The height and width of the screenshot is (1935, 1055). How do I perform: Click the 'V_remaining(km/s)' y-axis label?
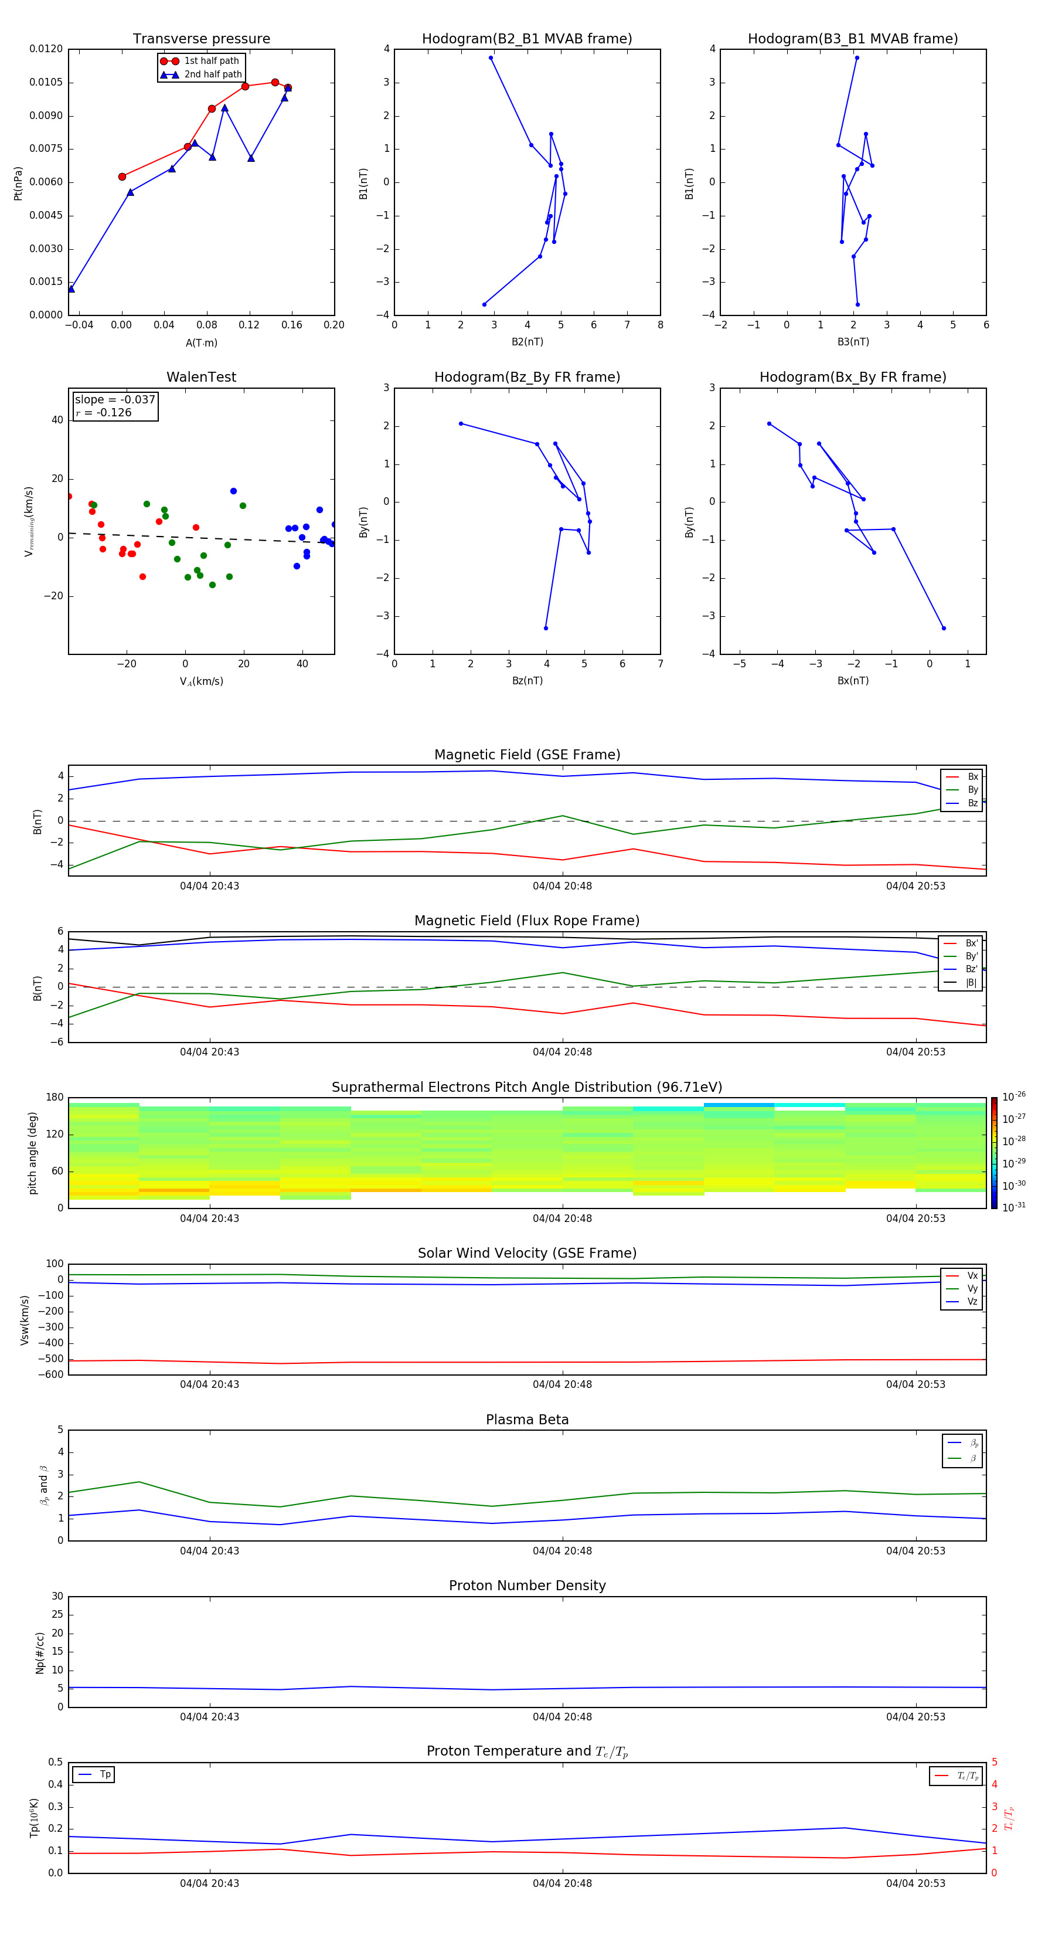click(29, 521)
